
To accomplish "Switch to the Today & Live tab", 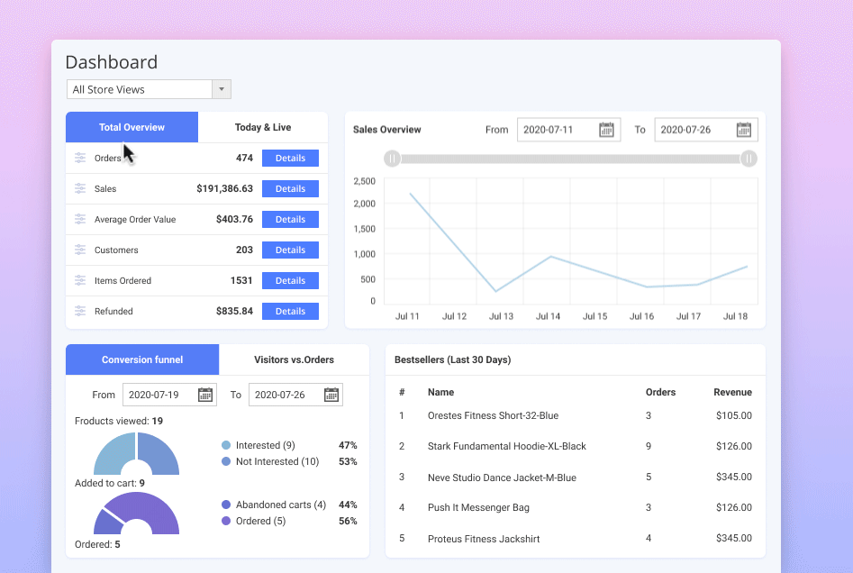I will point(262,127).
